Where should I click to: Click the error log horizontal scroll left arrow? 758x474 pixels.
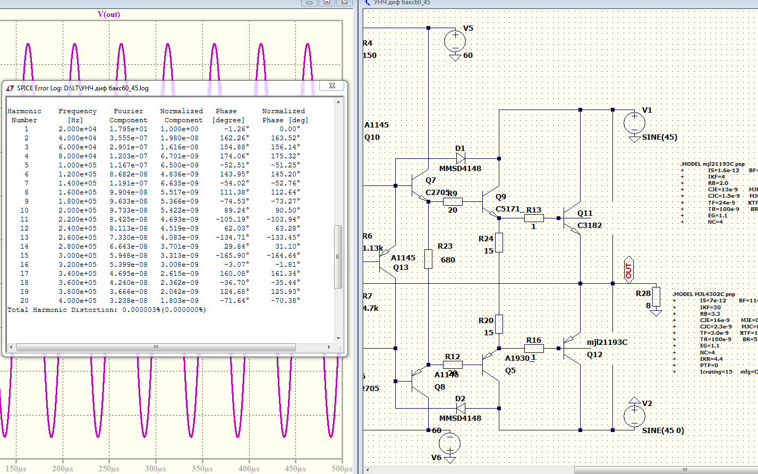pyautogui.click(x=11, y=347)
